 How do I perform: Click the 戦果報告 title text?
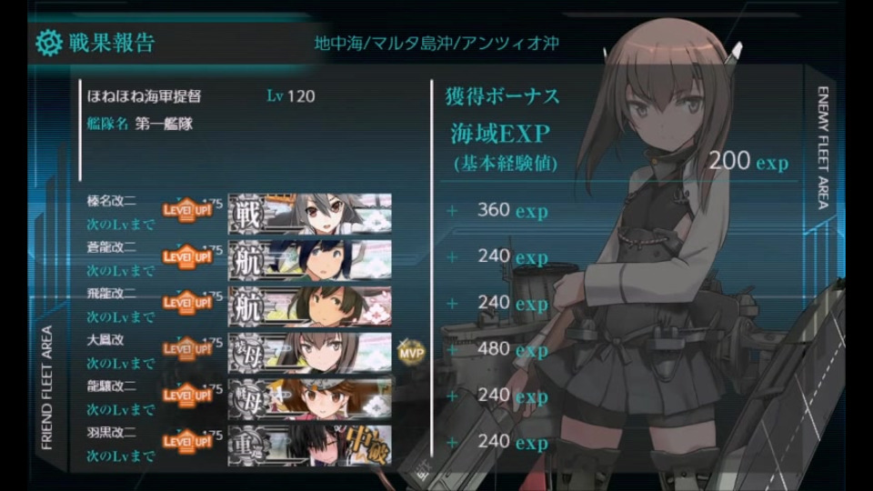[x=111, y=43]
